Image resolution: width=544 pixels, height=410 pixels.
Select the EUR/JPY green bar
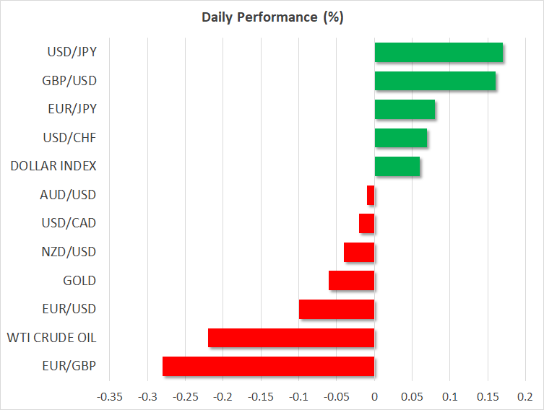(x=405, y=109)
